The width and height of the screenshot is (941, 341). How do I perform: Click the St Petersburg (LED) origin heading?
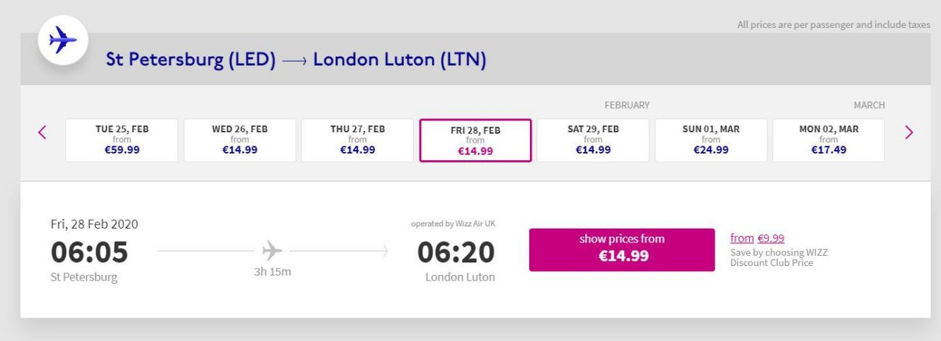(191, 60)
